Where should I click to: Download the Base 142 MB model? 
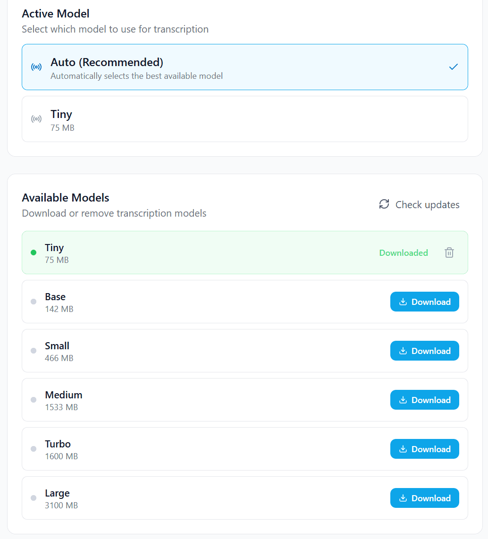coord(424,302)
